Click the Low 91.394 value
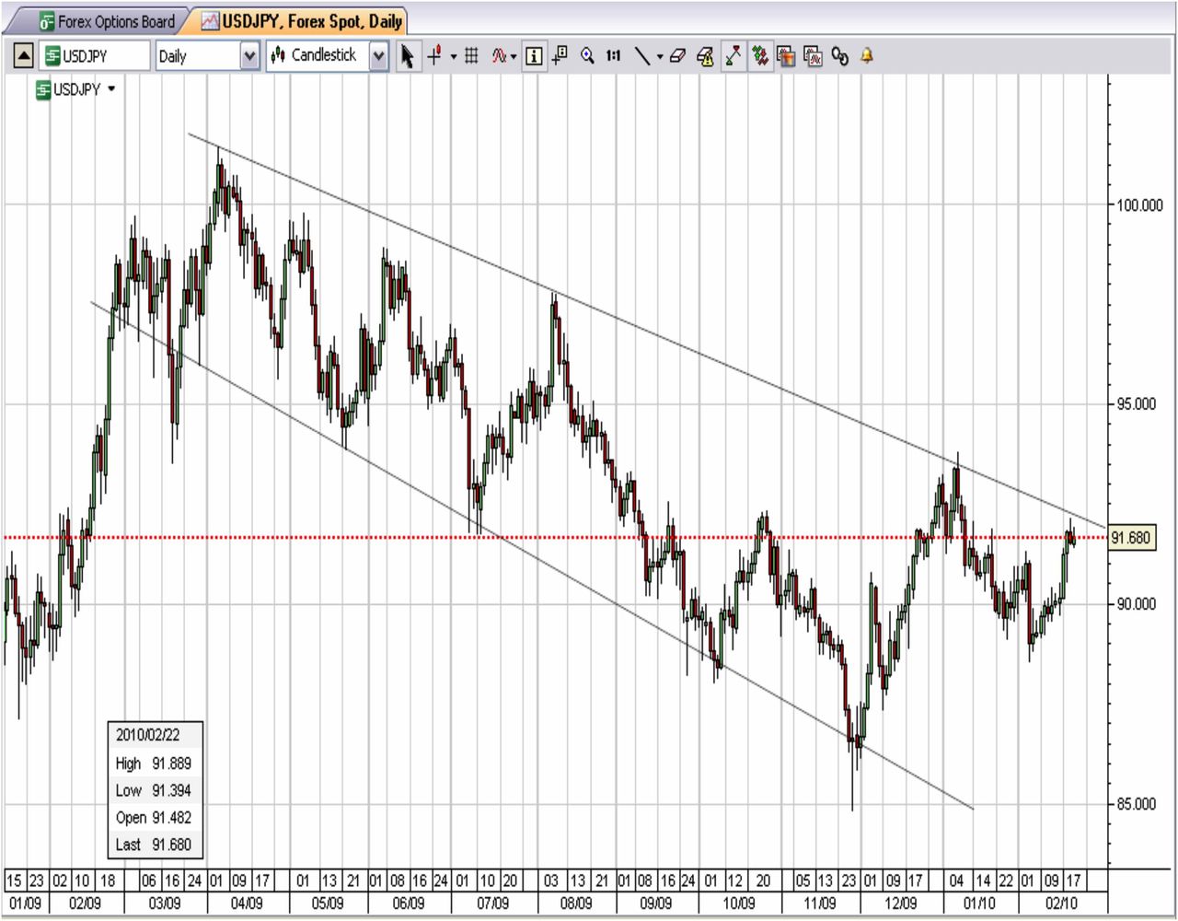 click(x=171, y=790)
